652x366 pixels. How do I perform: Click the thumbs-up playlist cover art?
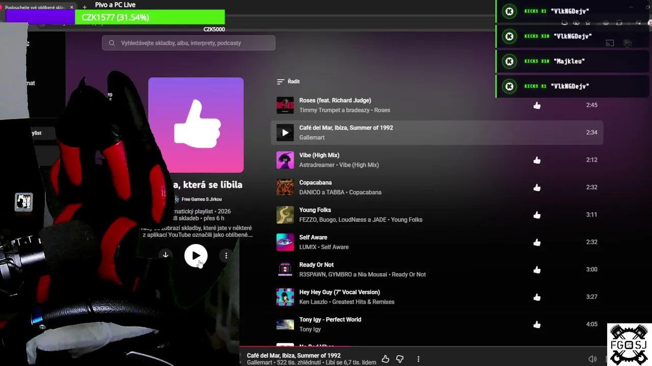coord(196,125)
